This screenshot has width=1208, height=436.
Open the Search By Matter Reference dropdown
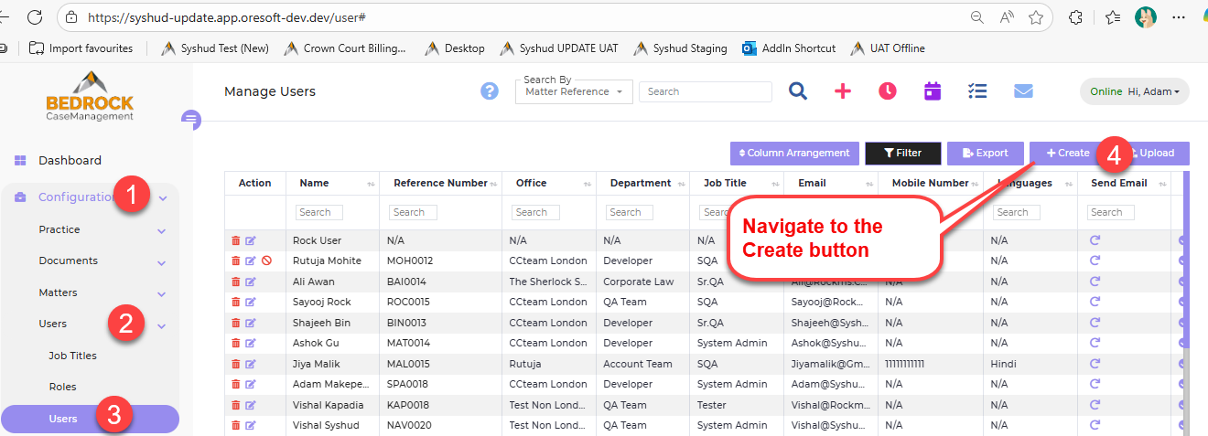574,91
